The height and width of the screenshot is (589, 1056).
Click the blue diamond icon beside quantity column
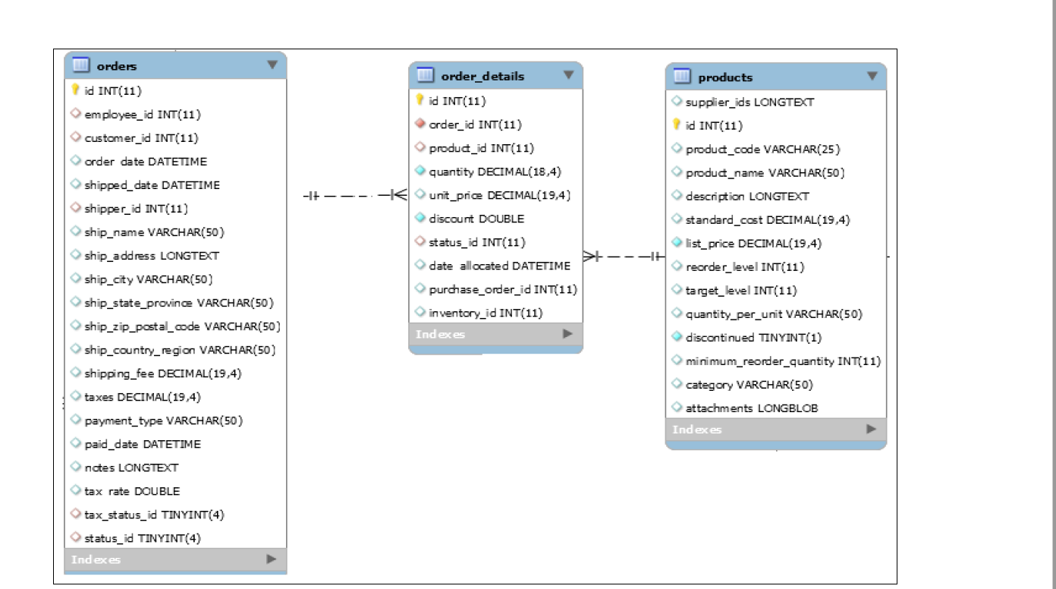point(420,172)
